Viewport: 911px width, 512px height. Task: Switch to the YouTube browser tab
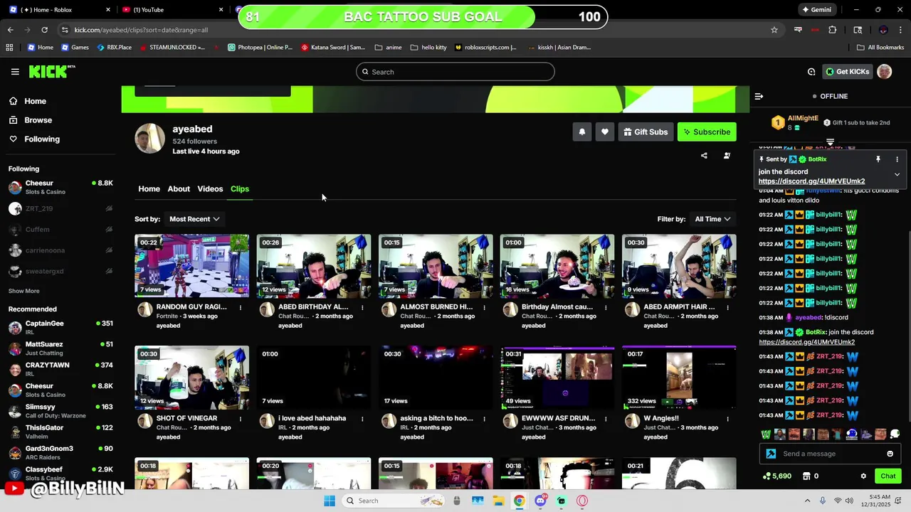(171, 10)
